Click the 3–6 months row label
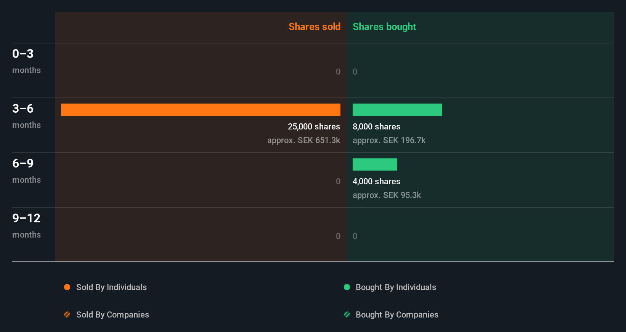 coord(26,116)
